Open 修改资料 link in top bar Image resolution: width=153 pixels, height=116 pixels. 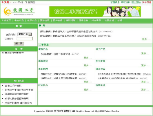125,2
